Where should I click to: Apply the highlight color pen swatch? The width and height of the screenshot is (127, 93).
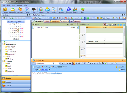coord(93,63)
